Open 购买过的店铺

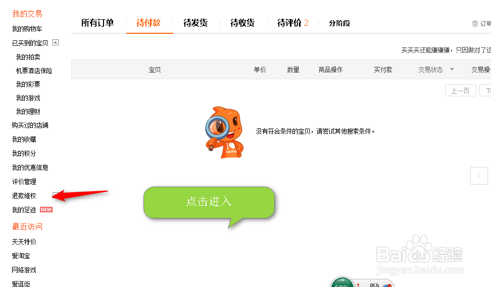30,125
